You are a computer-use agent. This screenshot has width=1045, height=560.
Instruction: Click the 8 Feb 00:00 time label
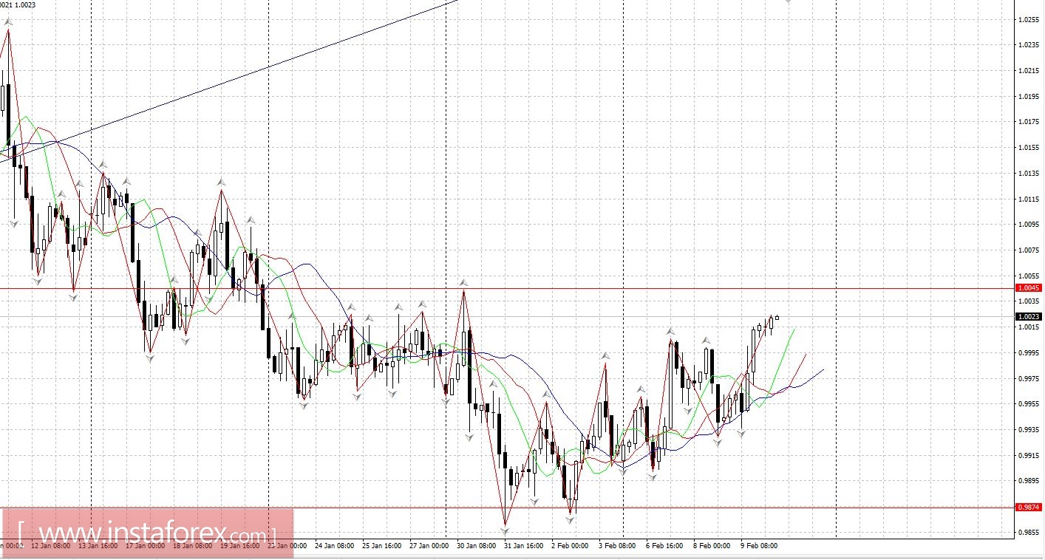(712, 546)
